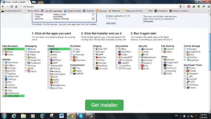The image size is (211, 119).
Task: Click the Eclipse icon
Action: coord(188,88)
